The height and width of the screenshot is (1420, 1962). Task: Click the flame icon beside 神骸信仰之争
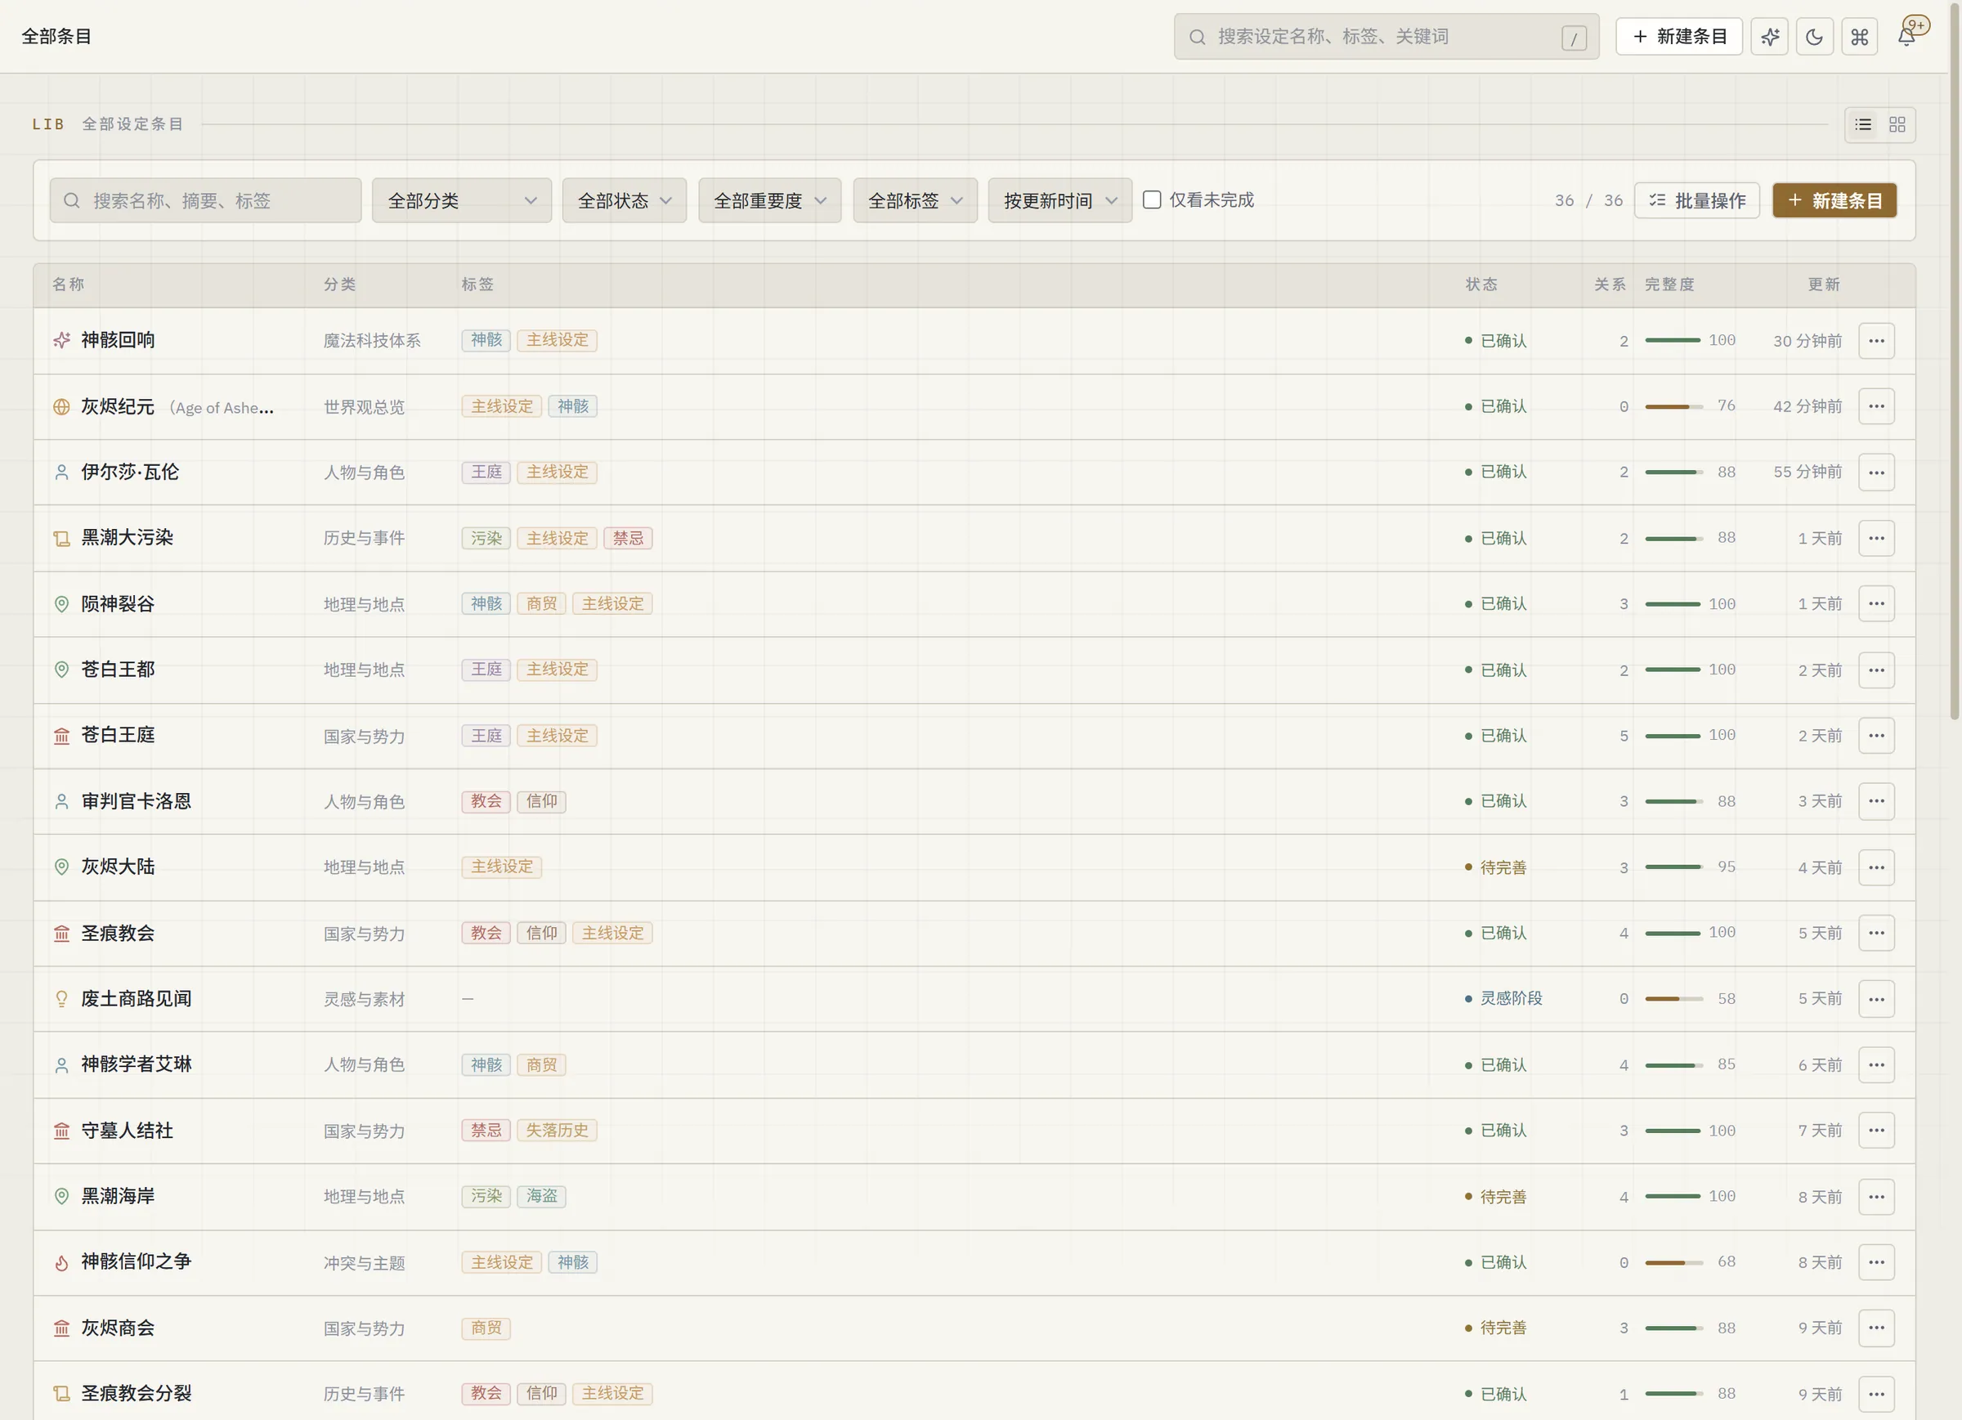coord(61,1262)
